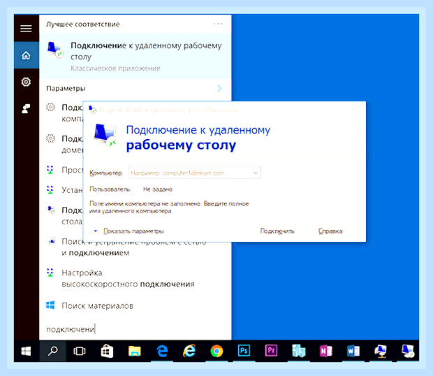Launch OneNote from taskbar
Screen dimensions: 433x376
(326, 351)
